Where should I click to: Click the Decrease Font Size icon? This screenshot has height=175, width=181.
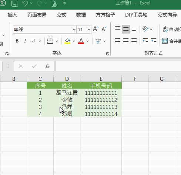click(104, 29)
